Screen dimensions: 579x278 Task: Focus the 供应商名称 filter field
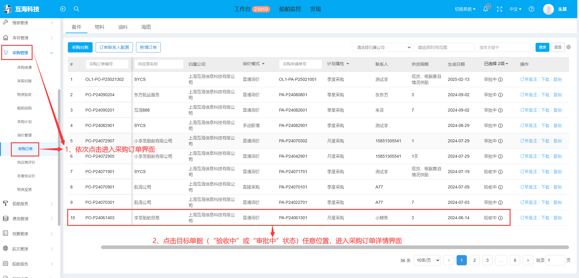[x=159, y=64]
